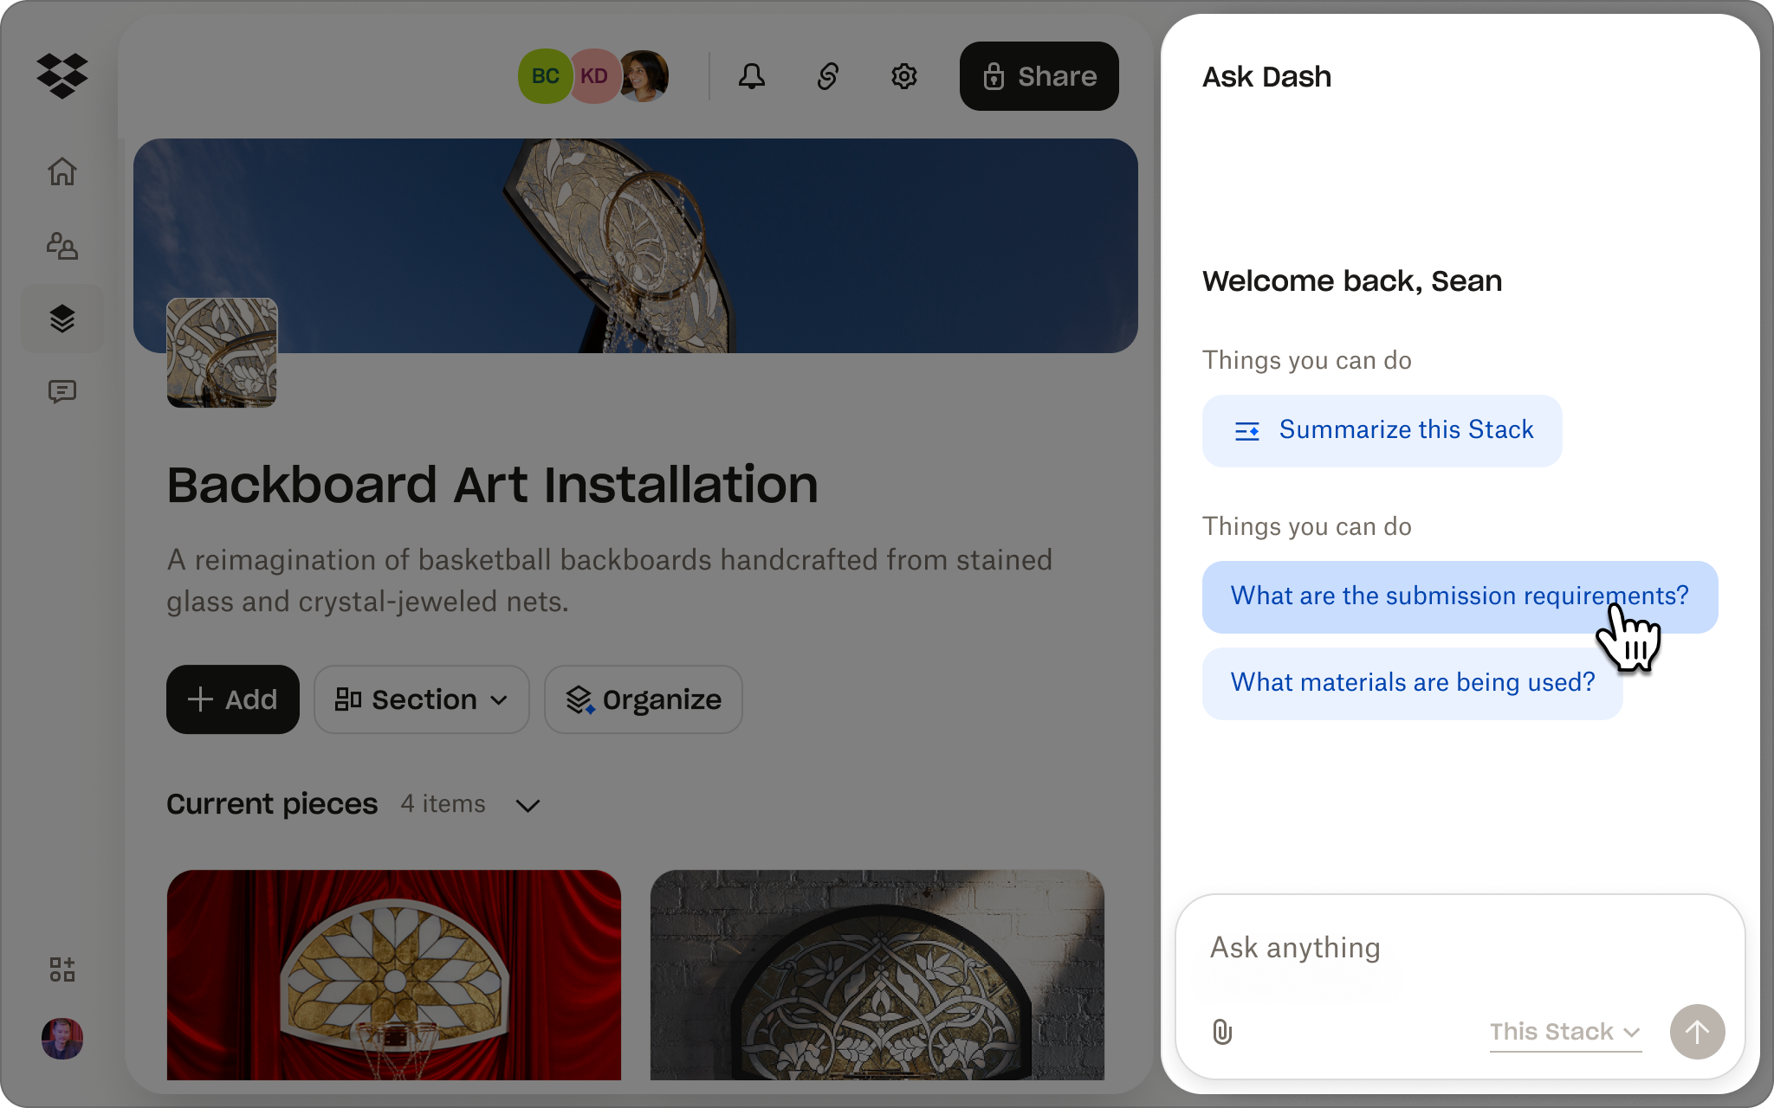Change scope using This Stack dropdown

coord(1564,1032)
